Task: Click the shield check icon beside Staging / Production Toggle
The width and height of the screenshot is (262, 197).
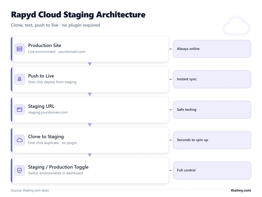Action: point(20,170)
